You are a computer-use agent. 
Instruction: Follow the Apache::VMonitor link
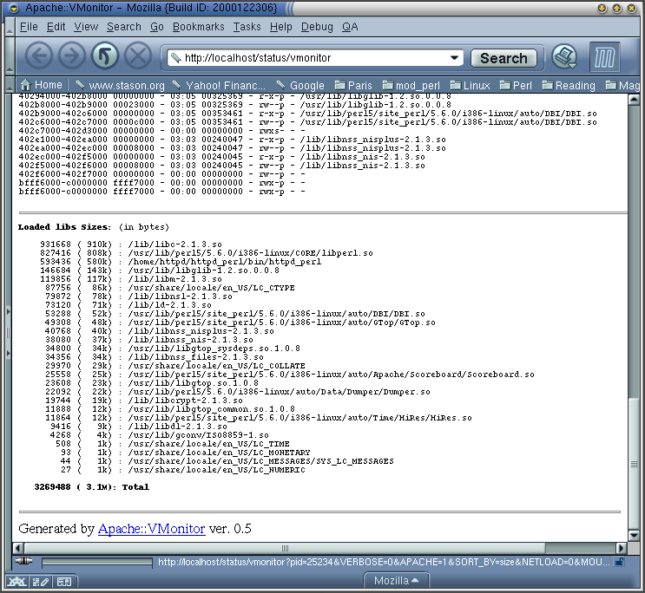coord(151,528)
